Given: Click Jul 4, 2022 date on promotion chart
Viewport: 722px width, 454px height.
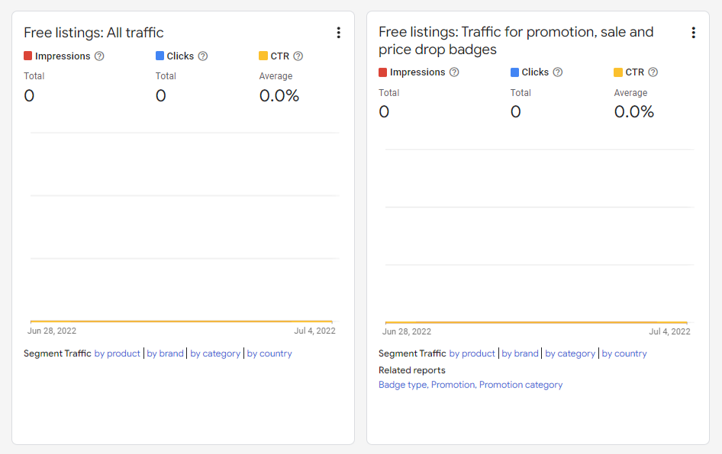Looking at the screenshot, I should click(669, 332).
